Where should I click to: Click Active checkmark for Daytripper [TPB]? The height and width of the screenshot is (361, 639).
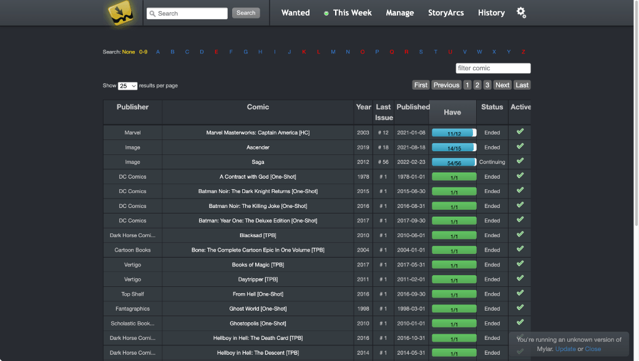coord(520,279)
